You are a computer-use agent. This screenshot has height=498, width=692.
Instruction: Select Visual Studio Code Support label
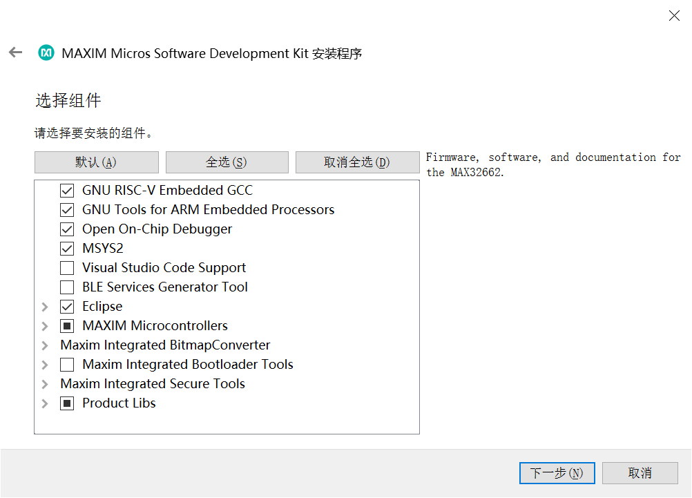coord(164,268)
